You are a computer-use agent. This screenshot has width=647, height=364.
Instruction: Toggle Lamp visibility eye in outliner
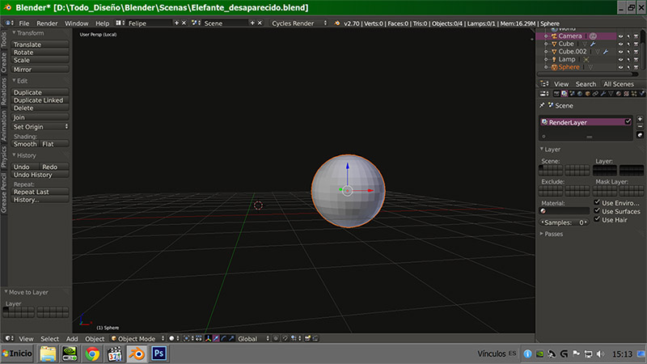pyautogui.click(x=620, y=59)
